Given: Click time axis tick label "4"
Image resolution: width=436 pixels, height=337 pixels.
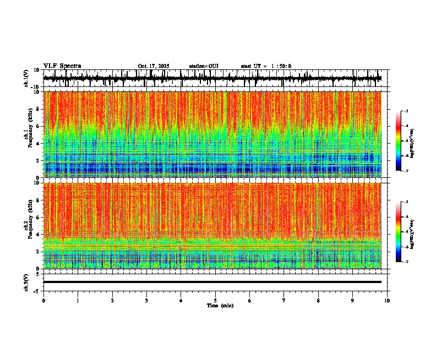Looking at the screenshot, I should [181, 301].
